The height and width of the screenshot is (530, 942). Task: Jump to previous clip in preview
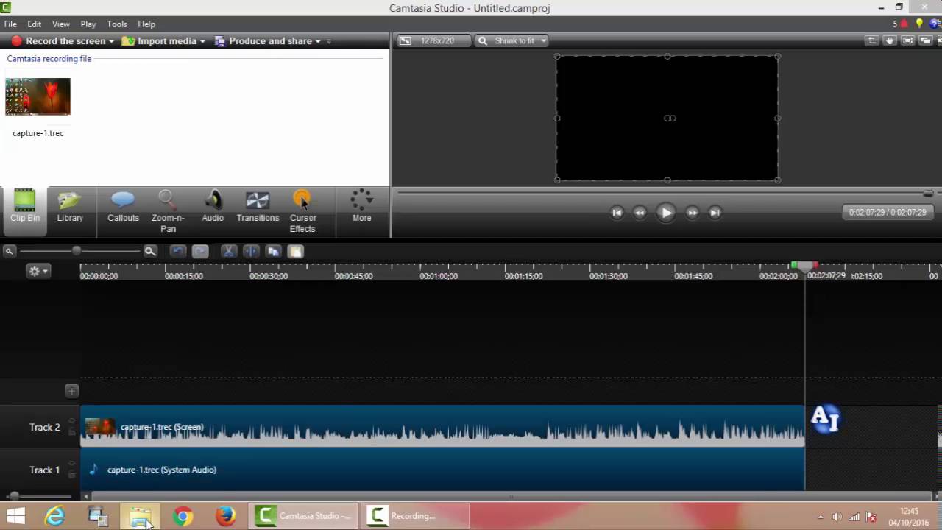[617, 213]
